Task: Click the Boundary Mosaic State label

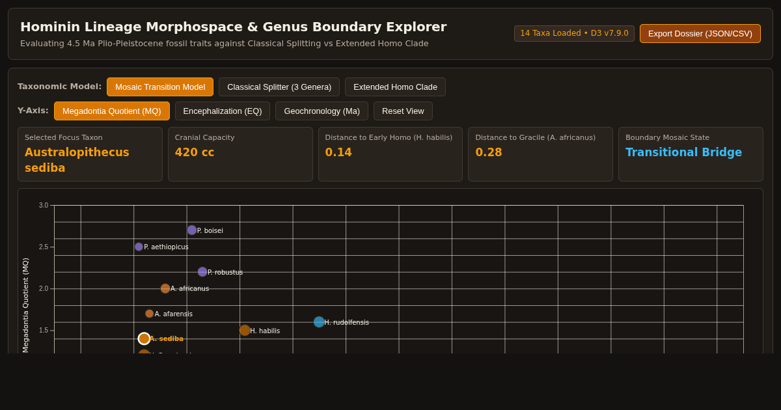Action: point(667,137)
